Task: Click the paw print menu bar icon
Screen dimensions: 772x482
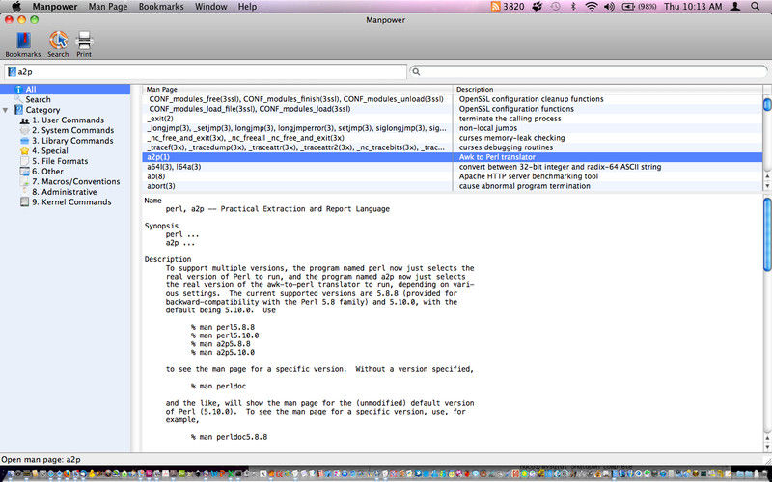Action: [538, 7]
